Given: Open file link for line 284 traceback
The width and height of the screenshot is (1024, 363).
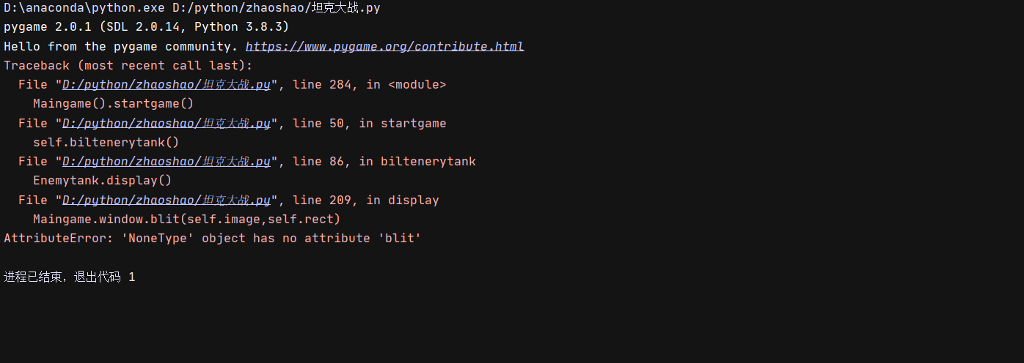Looking at the screenshot, I should pyautogui.click(x=167, y=84).
